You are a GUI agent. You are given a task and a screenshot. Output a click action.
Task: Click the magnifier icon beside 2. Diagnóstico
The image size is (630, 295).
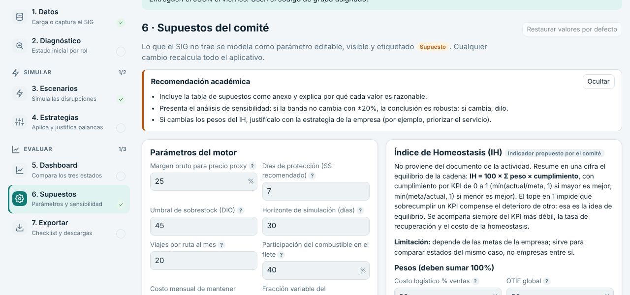click(x=20, y=46)
